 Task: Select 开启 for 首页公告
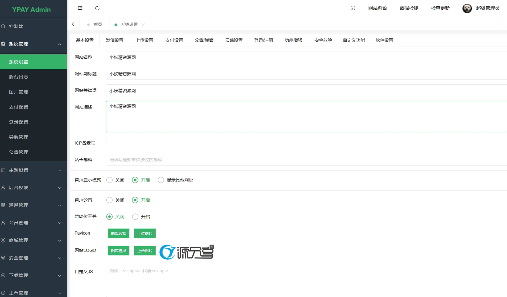141,200
